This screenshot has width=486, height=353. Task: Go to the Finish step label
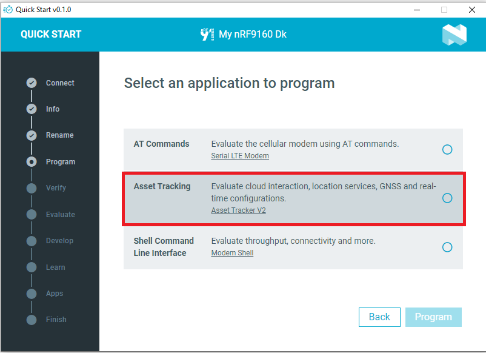coord(56,320)
